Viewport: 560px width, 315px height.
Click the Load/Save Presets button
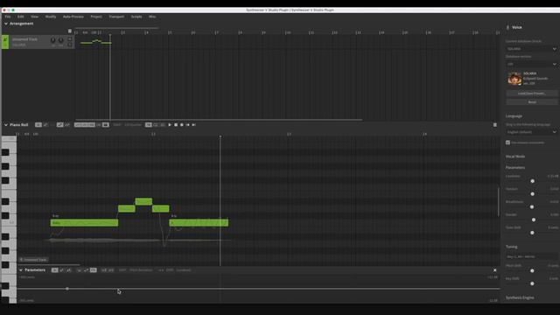[532, 94]
